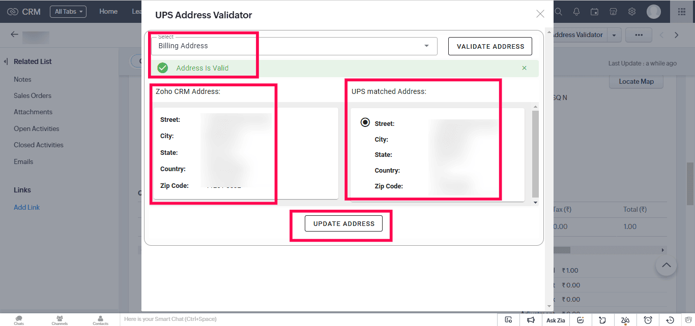The image size is (695, 326).
Task: Open the marketplace store icon
Action: [x=613, y=11]
